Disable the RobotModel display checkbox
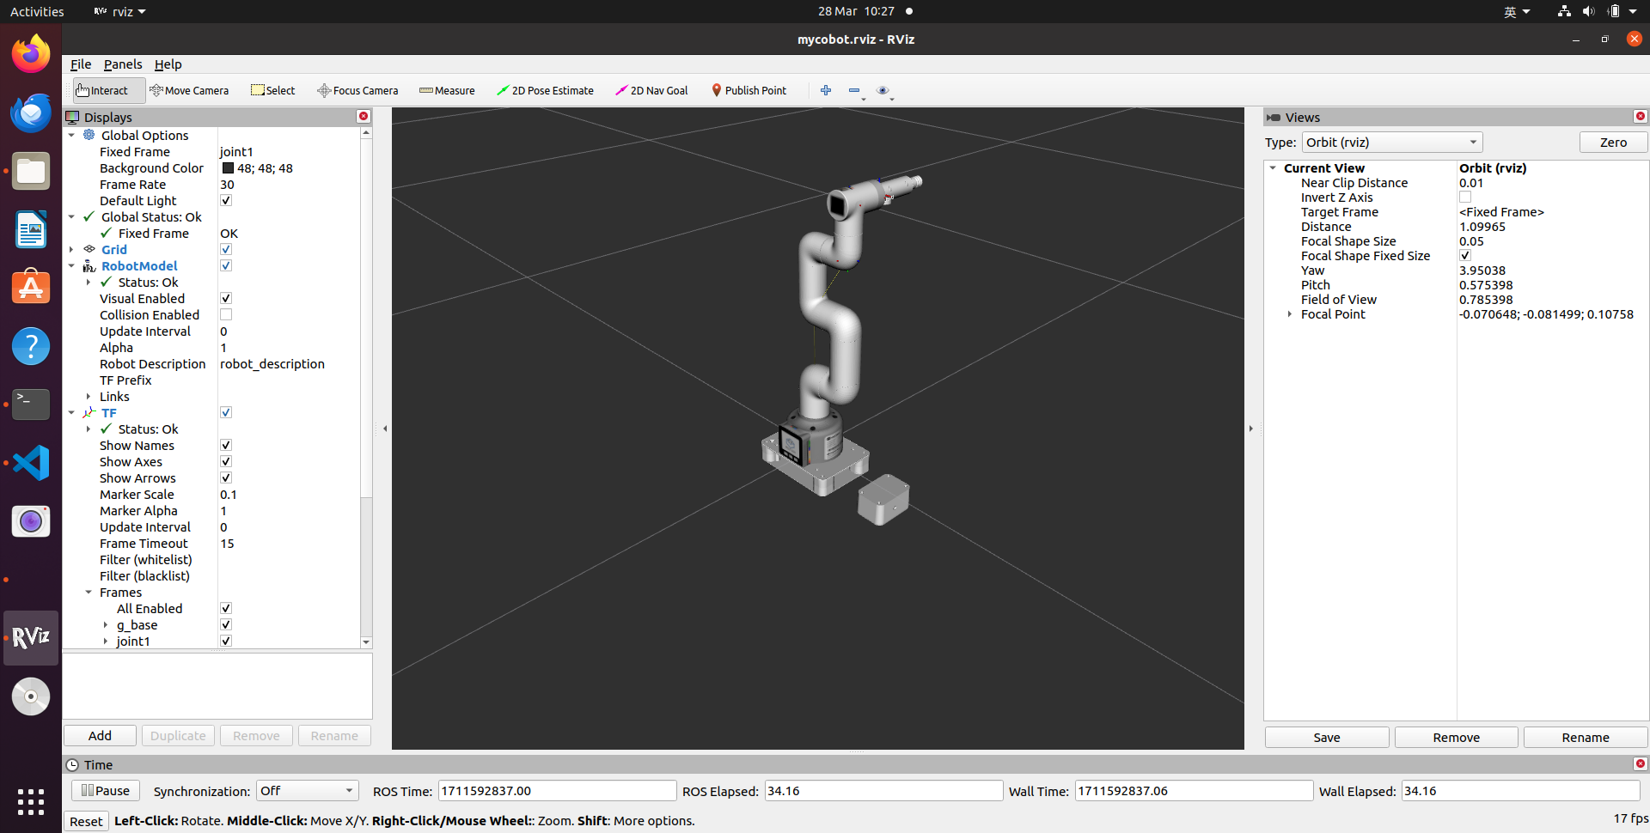Screen dimensions: 1650x833 (226, 265)
